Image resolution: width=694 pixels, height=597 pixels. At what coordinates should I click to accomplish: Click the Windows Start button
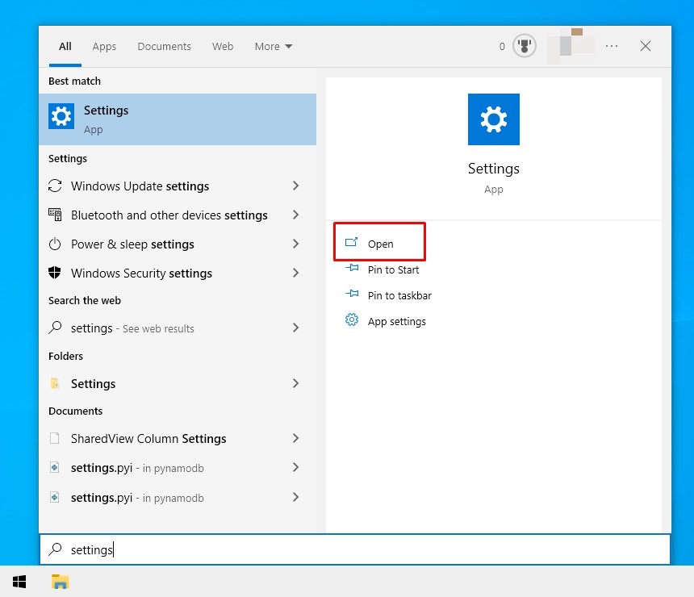19,581
